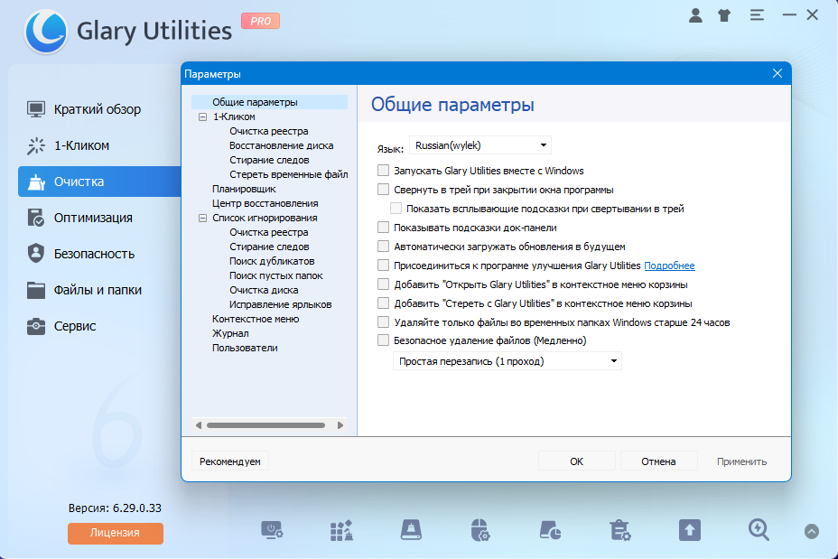Check Автоматически загружать обновления в будущем
Viewport: 838px width, 559px height.
pyautogui.click(x=383, y=247)
